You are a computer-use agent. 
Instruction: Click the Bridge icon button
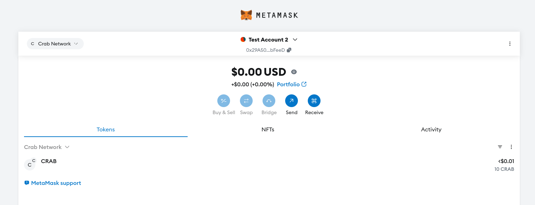tap(269, 101)
